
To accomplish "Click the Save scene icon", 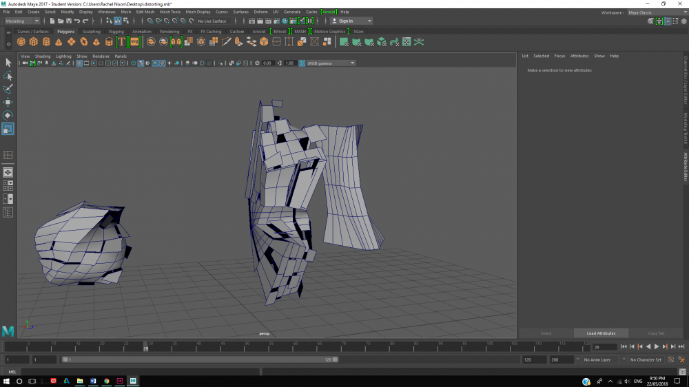I will [x=68, y=21].
